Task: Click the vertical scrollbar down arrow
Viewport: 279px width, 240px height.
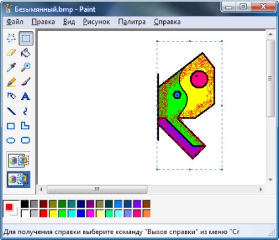Action: 270,179
